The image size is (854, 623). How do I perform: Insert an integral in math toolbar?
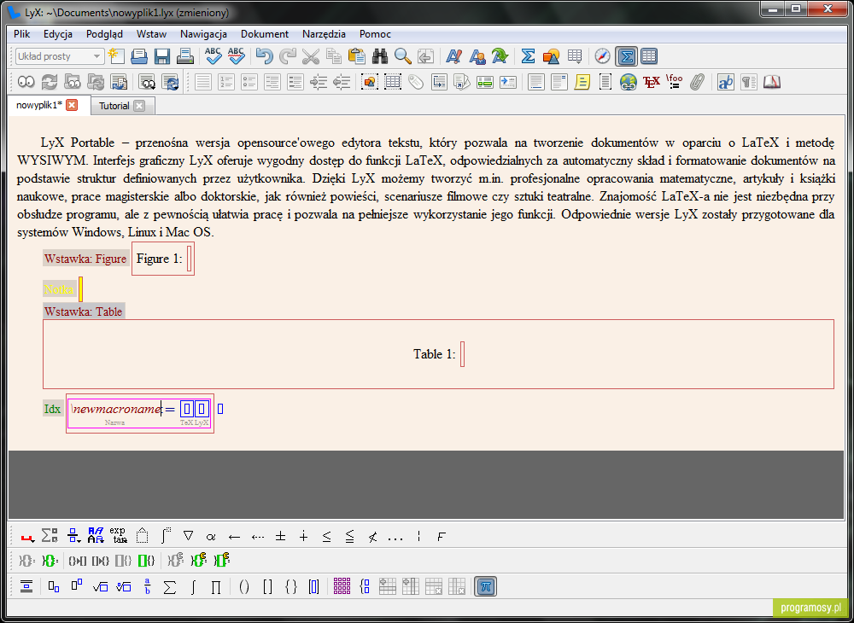[193, 586]
